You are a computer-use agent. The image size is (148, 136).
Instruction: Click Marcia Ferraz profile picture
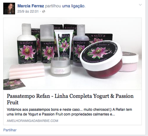tap(9, 9)
